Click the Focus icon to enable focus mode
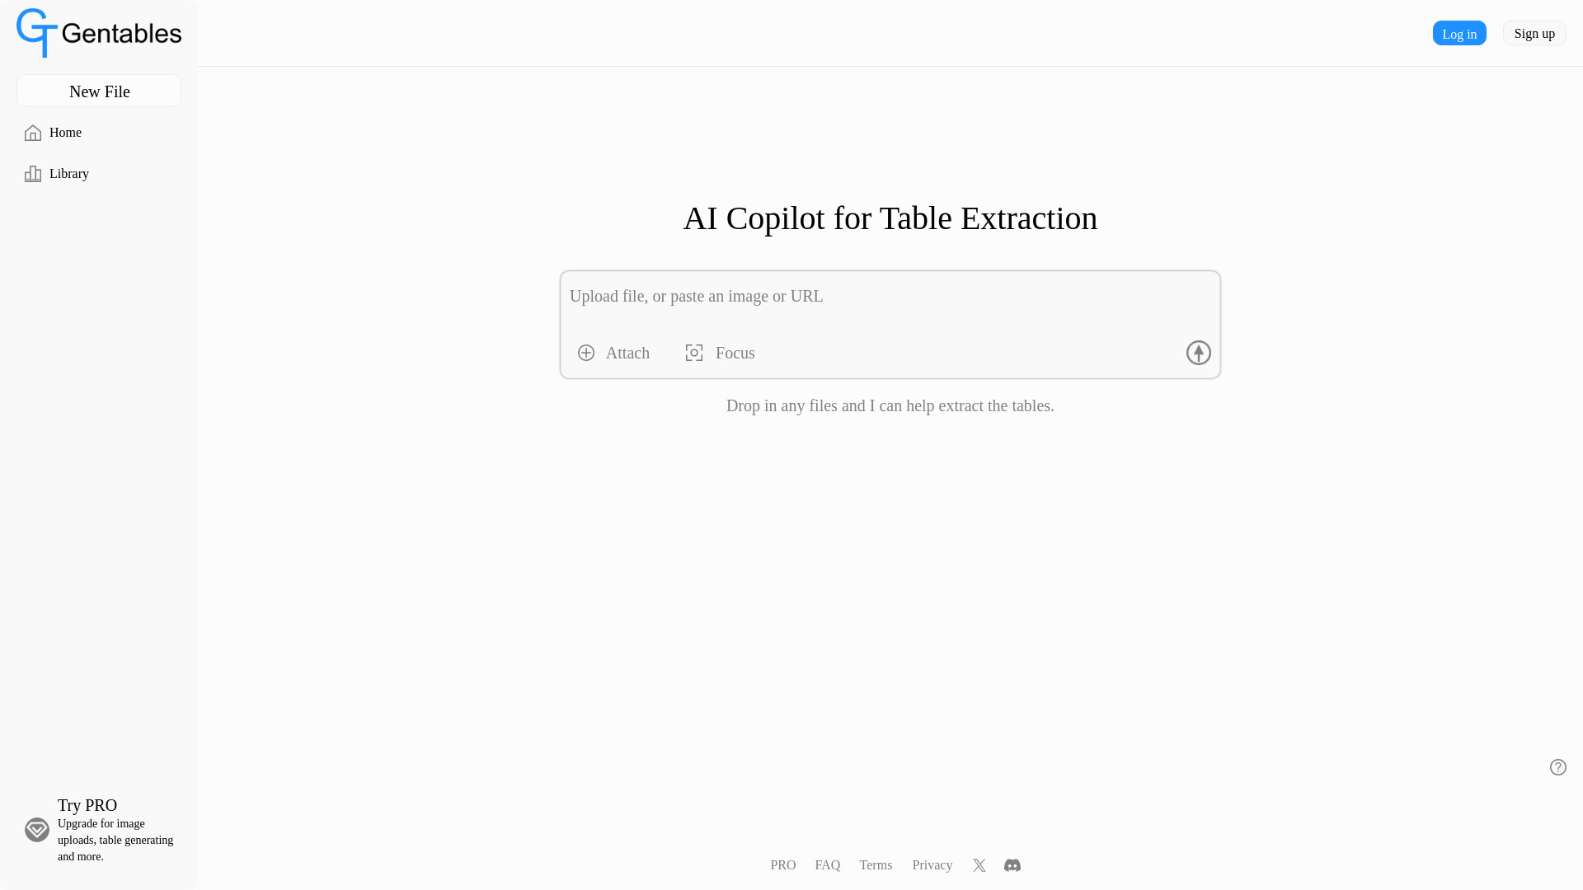Image resolution: width=1583 pixels, height=890 pixels. pos(693,352)
